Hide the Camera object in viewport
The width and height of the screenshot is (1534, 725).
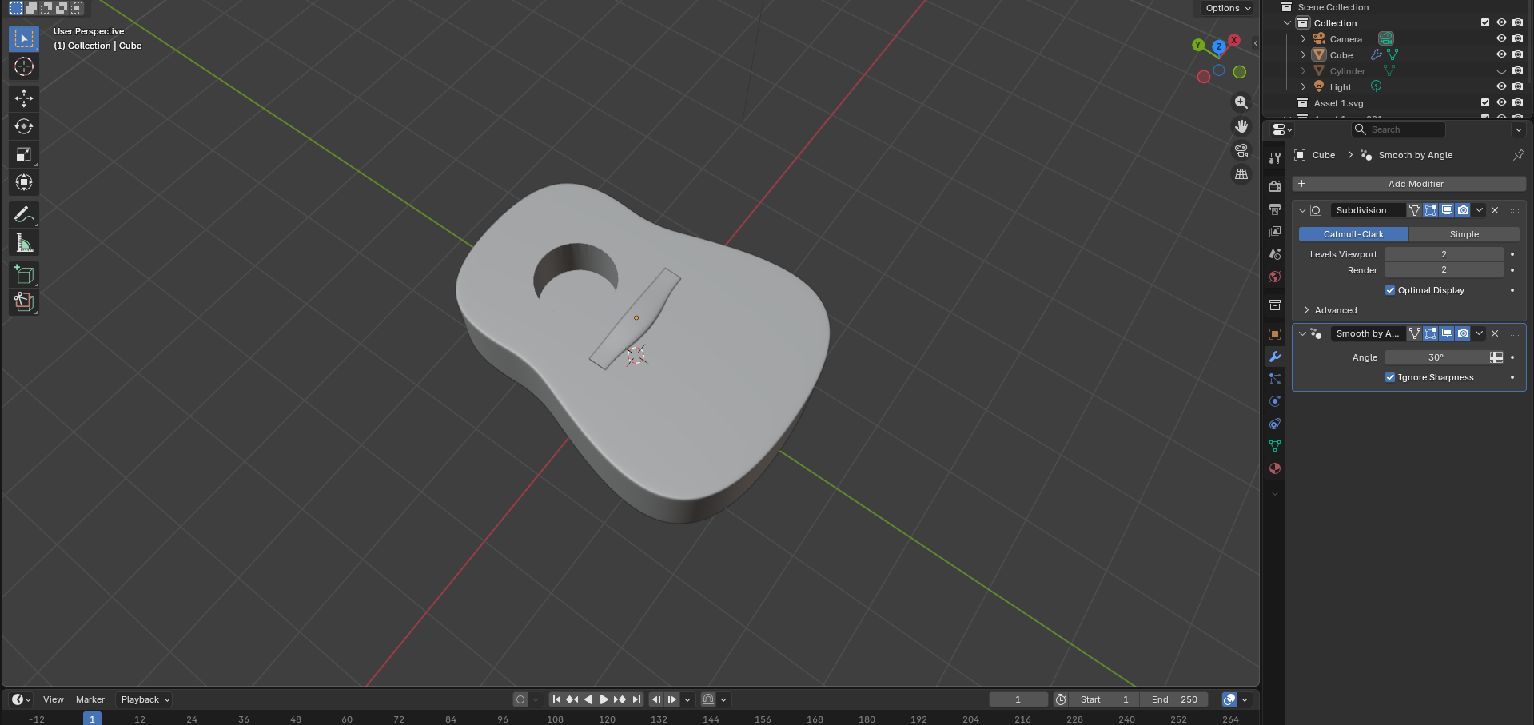point(1501,38)
